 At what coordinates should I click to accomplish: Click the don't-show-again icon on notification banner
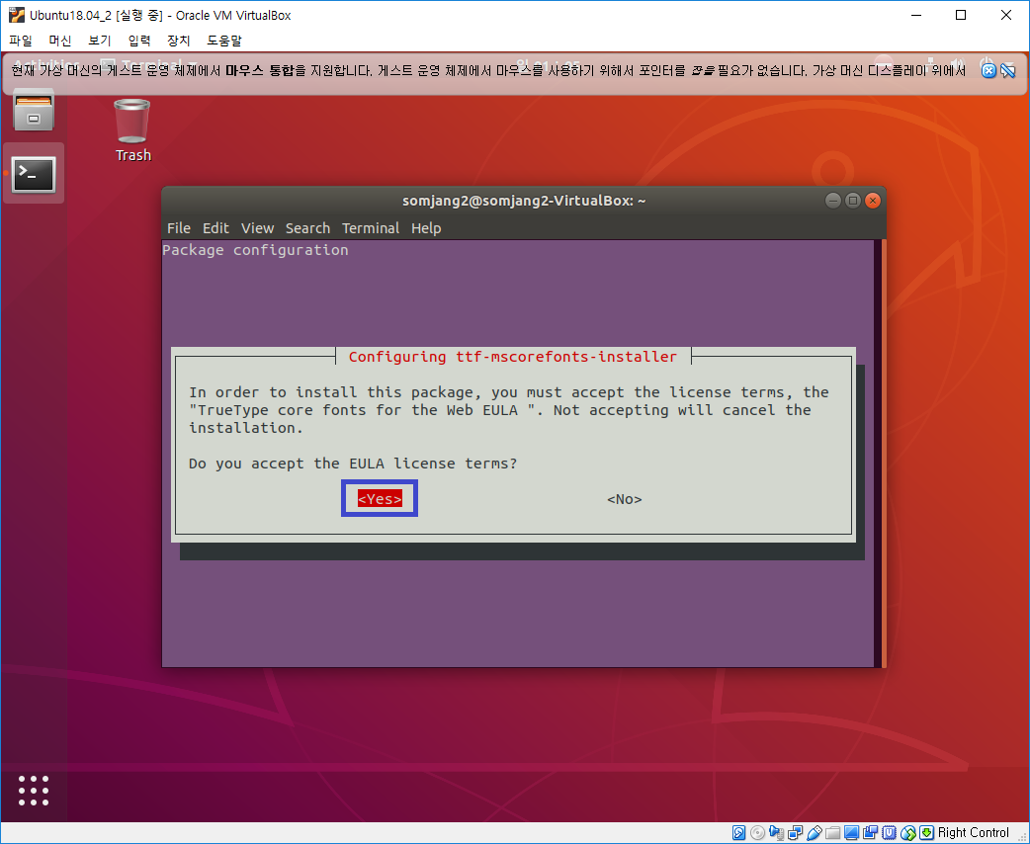tap(1007, 69)
